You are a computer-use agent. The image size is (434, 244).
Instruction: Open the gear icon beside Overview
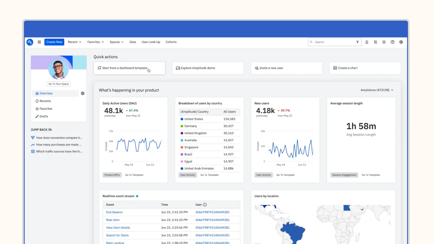coord(82,93)
